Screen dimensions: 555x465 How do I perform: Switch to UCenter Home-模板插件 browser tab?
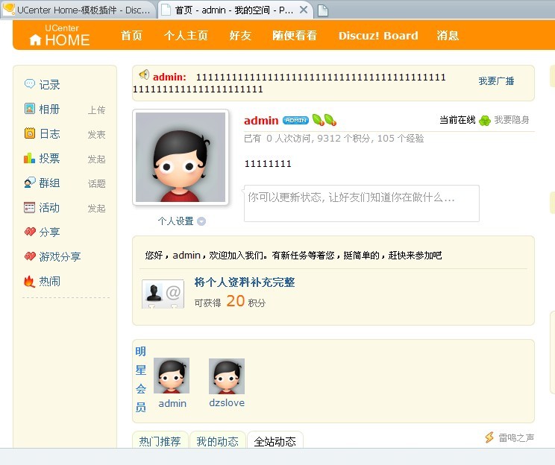point(78,10)
